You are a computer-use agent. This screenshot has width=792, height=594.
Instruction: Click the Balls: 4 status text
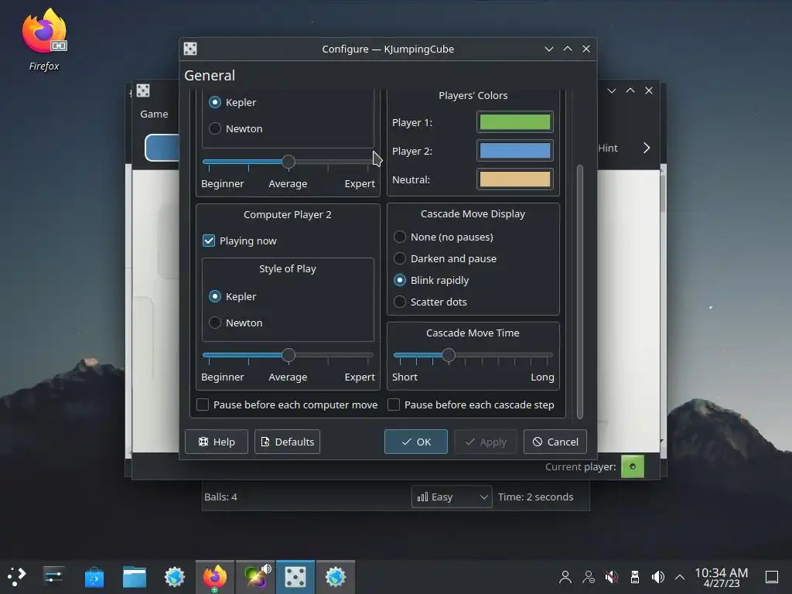(220, 497)
